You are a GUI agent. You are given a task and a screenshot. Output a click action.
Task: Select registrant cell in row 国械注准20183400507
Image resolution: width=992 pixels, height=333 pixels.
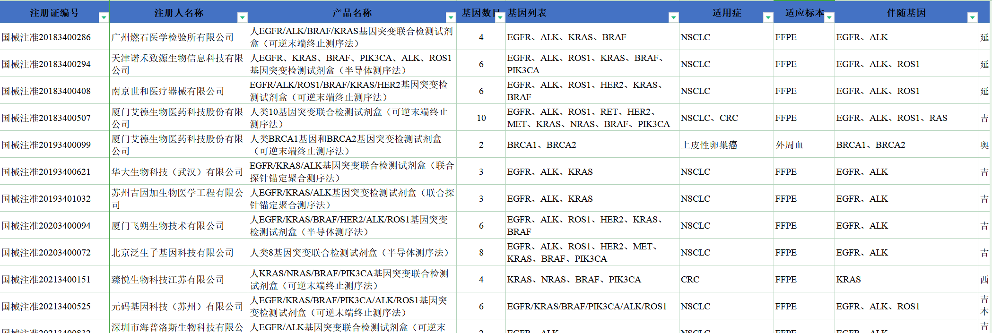[x=179, y=118]
